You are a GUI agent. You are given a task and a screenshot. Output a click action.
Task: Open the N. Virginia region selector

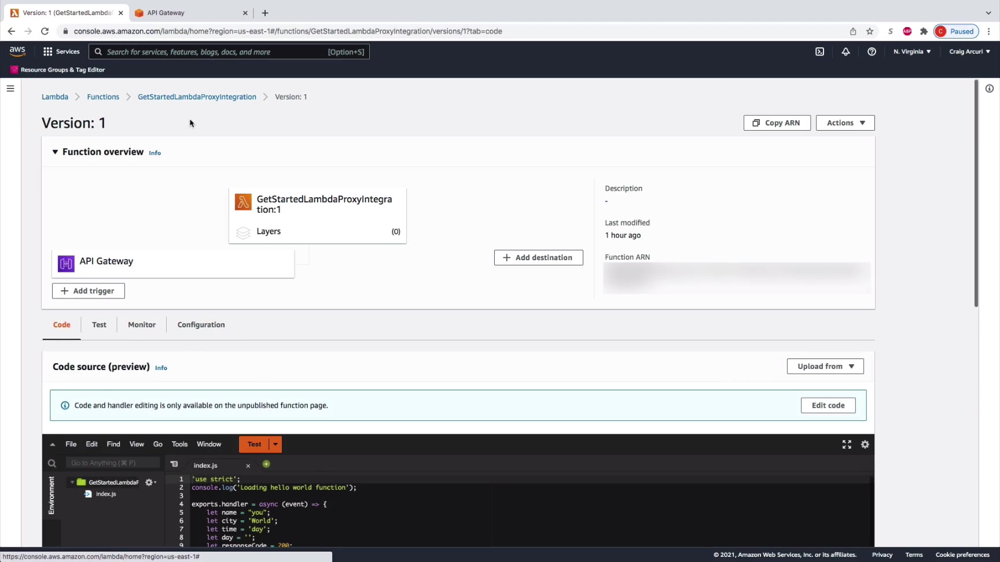912,51
